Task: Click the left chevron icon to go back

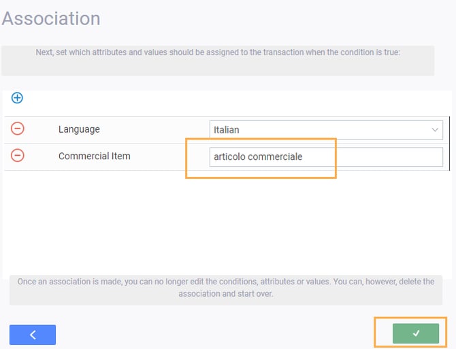Action: pos(33,335)
